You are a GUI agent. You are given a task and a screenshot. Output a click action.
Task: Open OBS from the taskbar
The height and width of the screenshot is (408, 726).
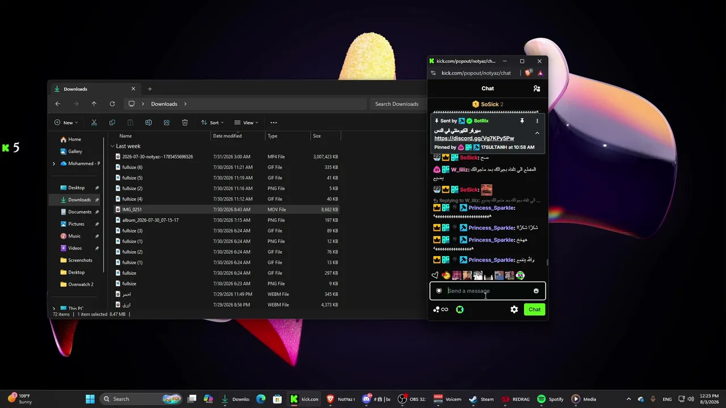(412, 399)
